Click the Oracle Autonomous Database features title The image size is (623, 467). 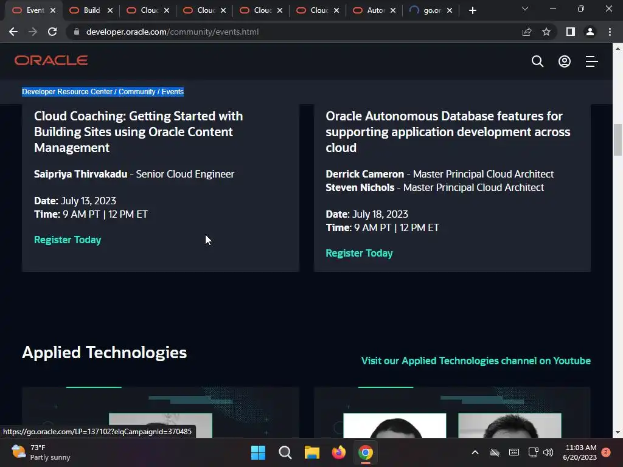click(448, 132)
